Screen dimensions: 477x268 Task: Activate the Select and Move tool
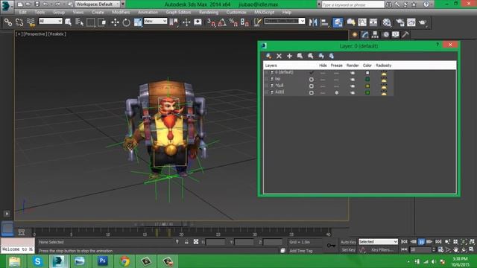coord(115,22)
